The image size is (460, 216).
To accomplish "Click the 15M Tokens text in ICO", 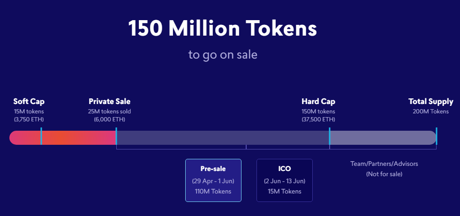I will [284, 191].
